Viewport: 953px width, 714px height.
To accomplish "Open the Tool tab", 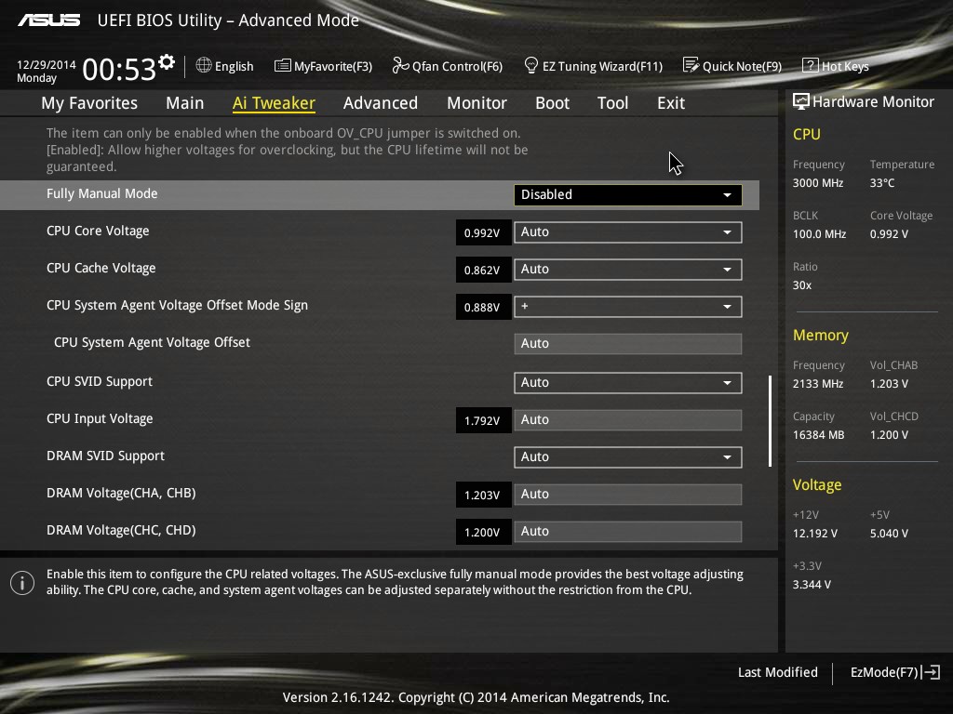I will 612,102.
